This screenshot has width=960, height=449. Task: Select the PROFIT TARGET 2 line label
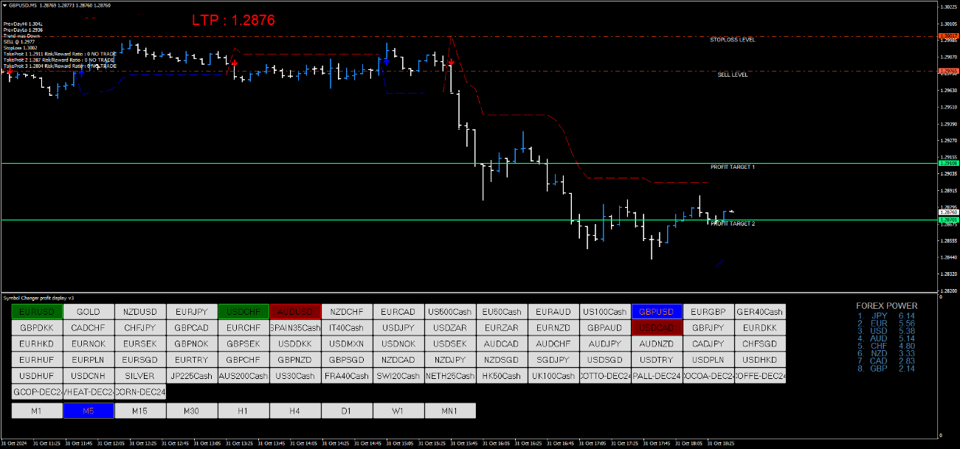click(x=732, y=223)
